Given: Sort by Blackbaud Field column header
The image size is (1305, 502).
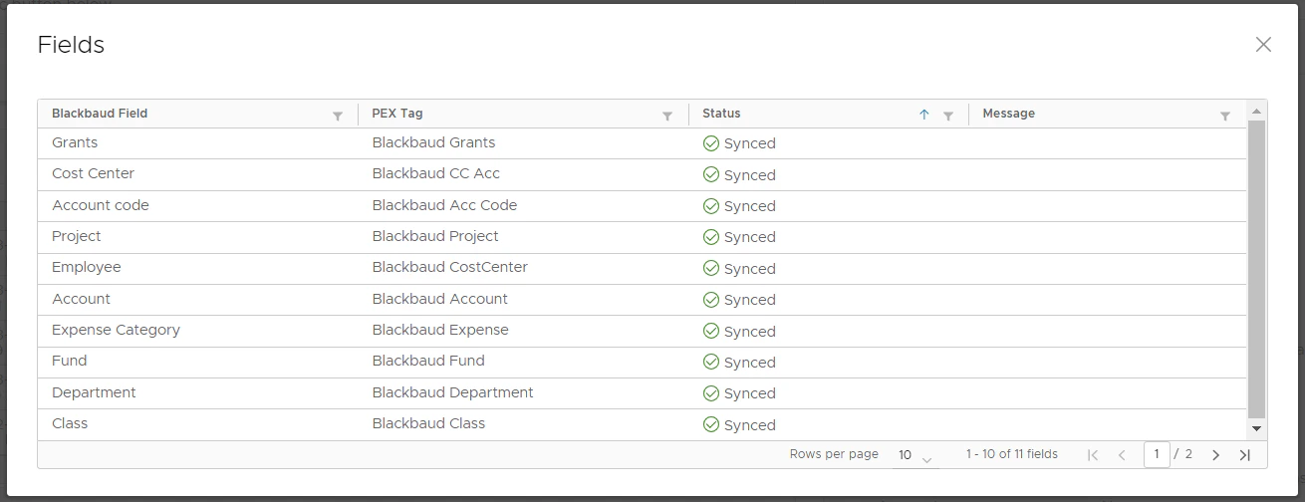Looking at the screenshot, I should click(x=100, y=114).
